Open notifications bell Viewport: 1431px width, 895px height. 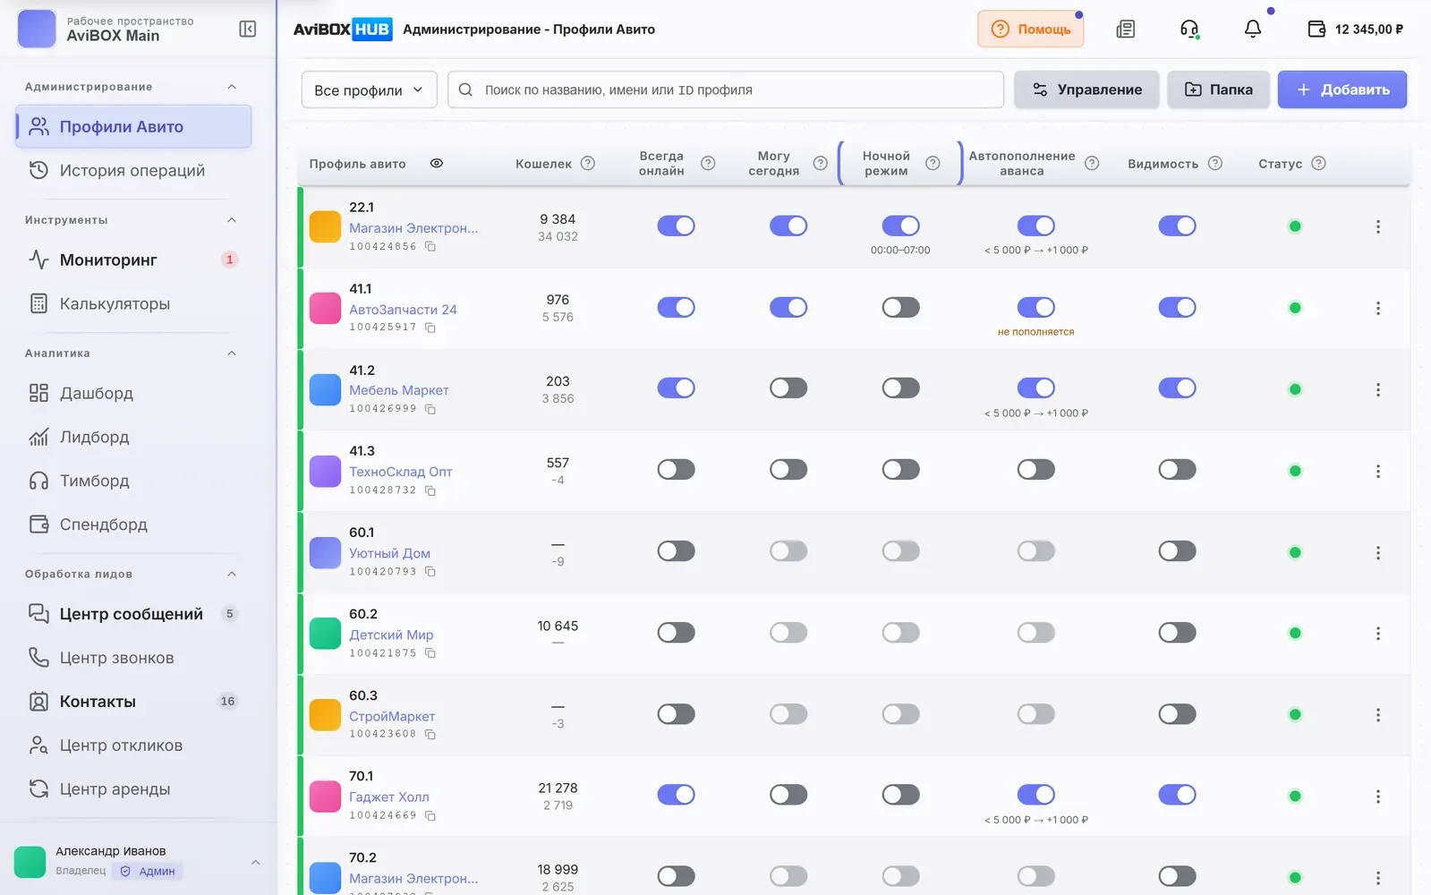(x=1253, y=30)
